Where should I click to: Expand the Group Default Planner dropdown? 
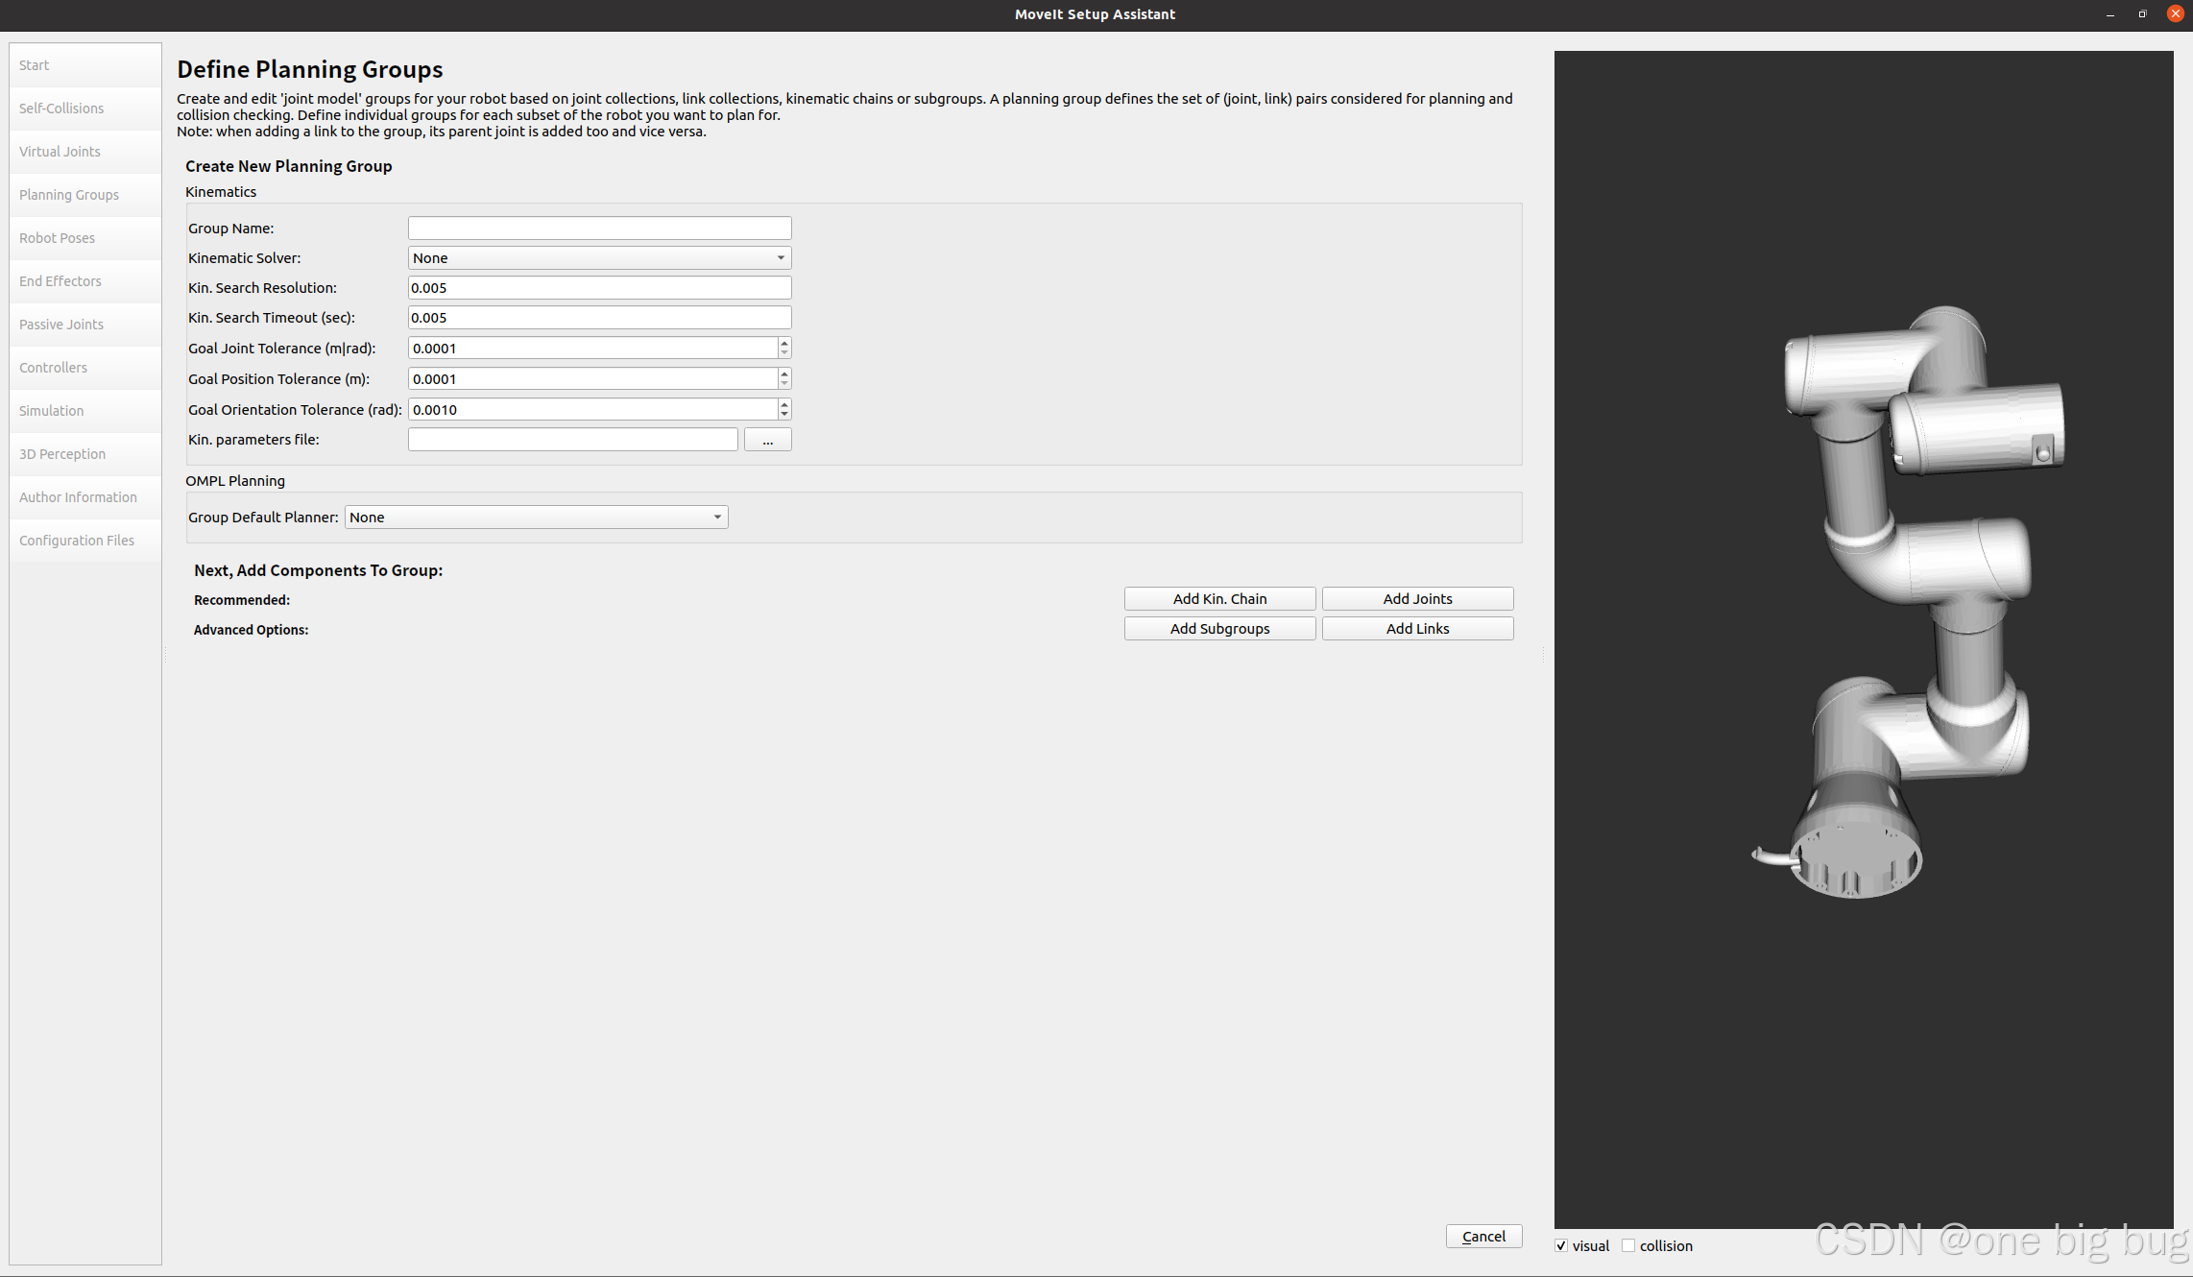coord(536,518)
